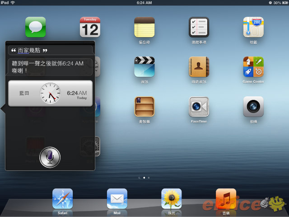The width and height of the screenshot is (289, 217).
Task: Open Music from the dock
Action: 226,198
